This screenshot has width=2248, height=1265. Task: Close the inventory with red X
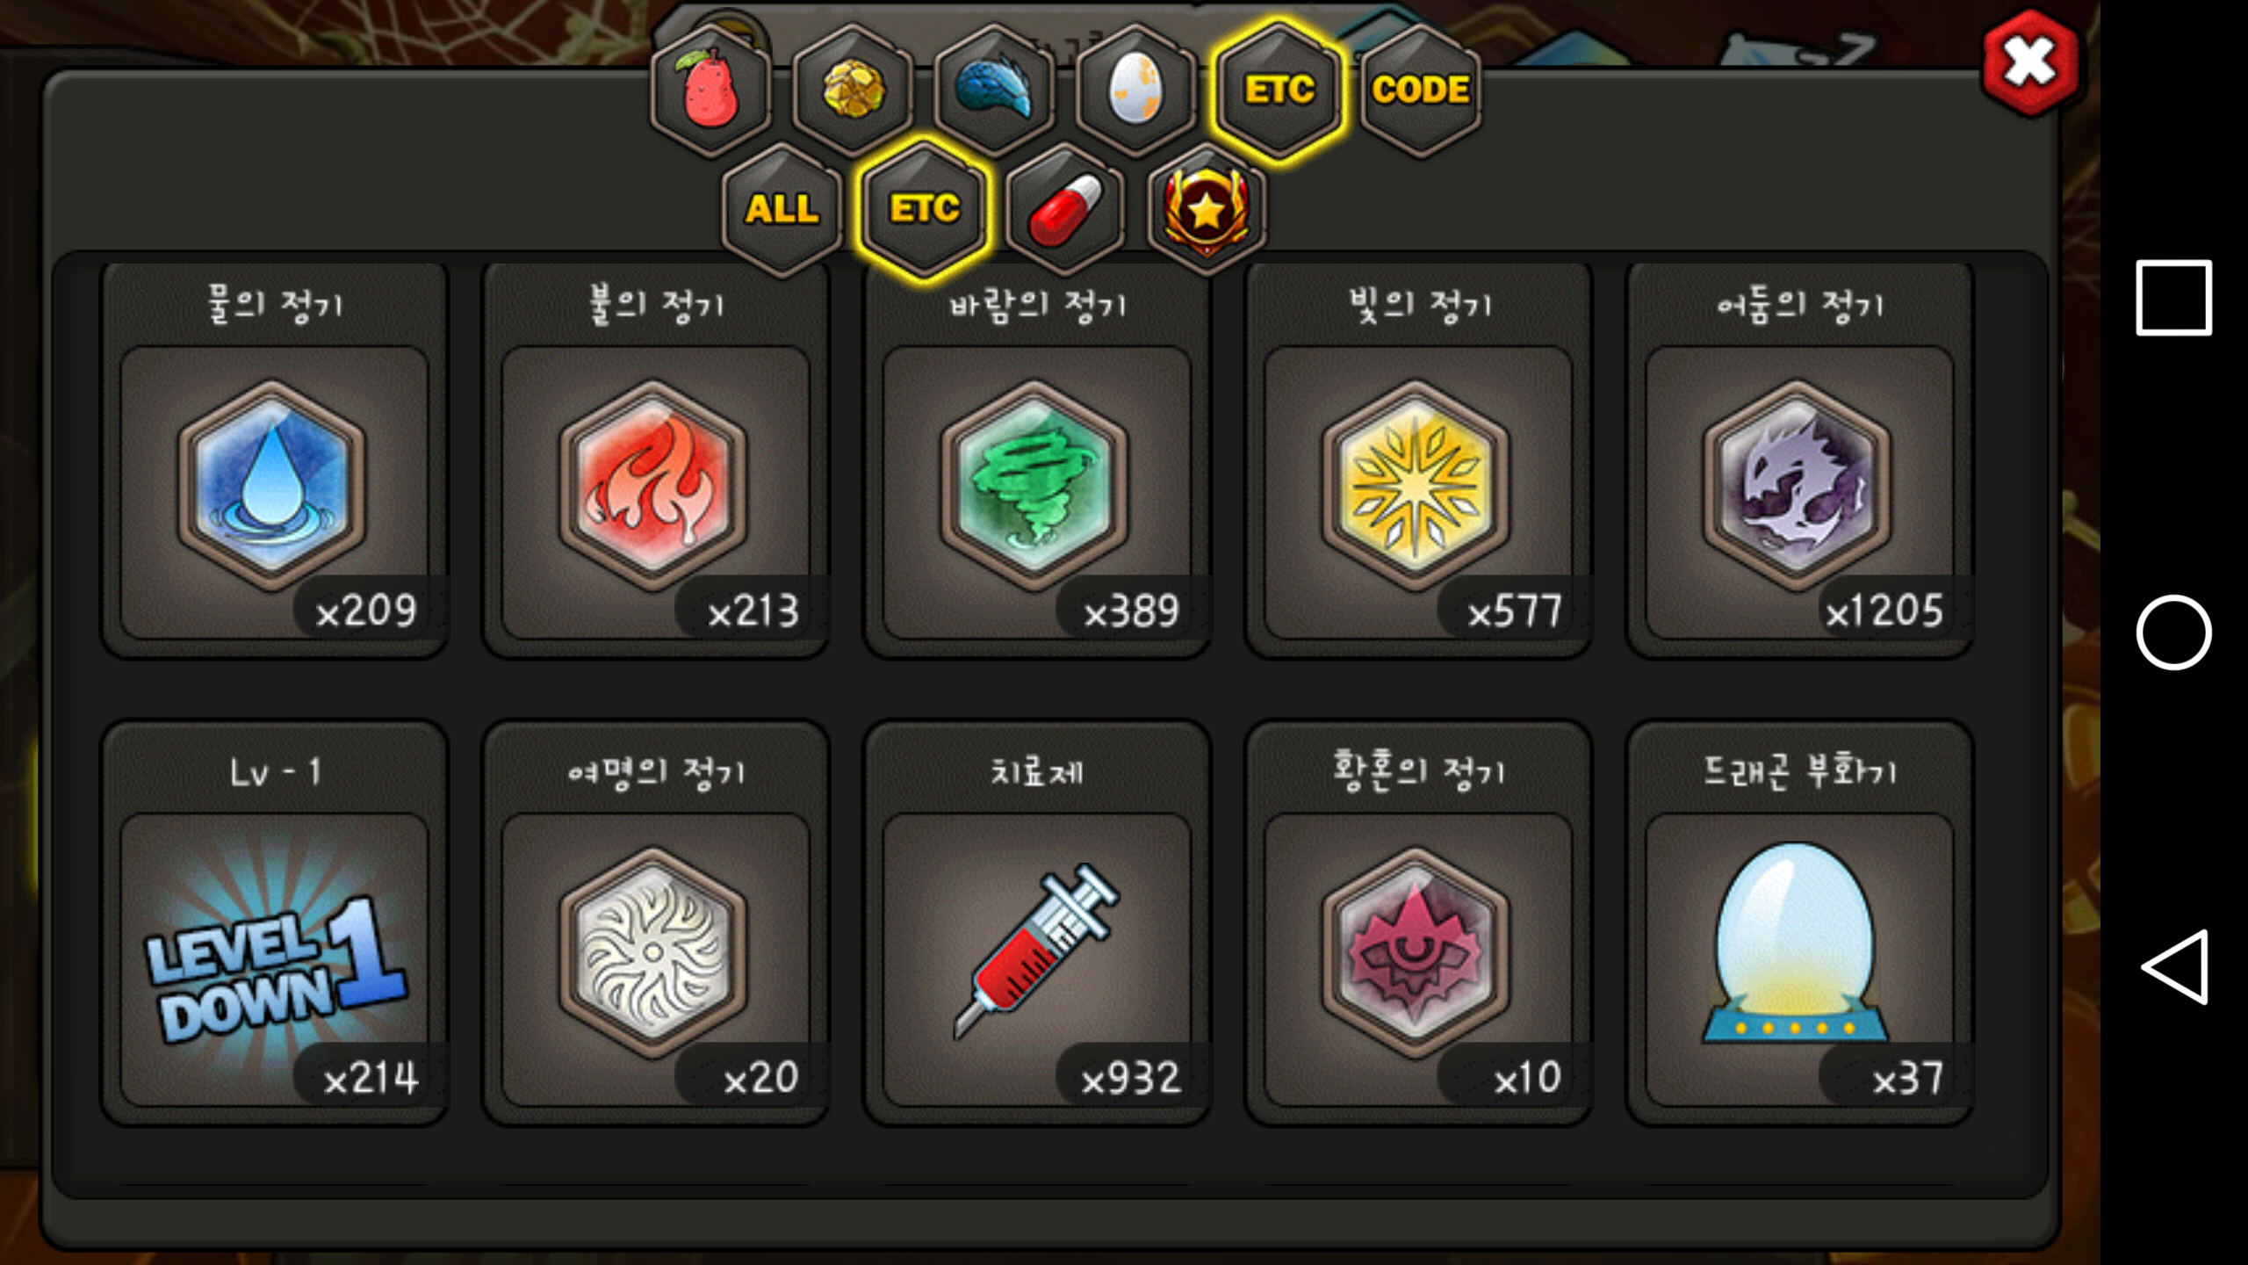2030,61
